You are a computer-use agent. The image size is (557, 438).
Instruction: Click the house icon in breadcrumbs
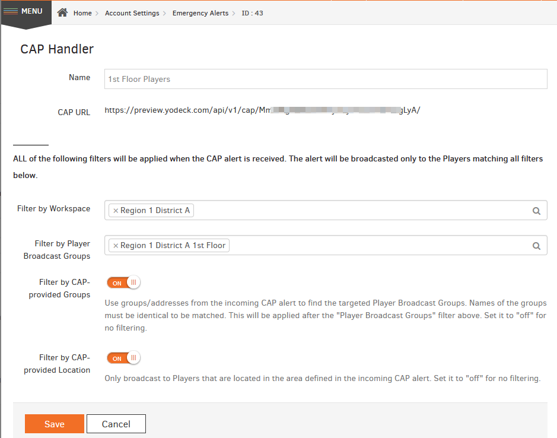[62, 13]
